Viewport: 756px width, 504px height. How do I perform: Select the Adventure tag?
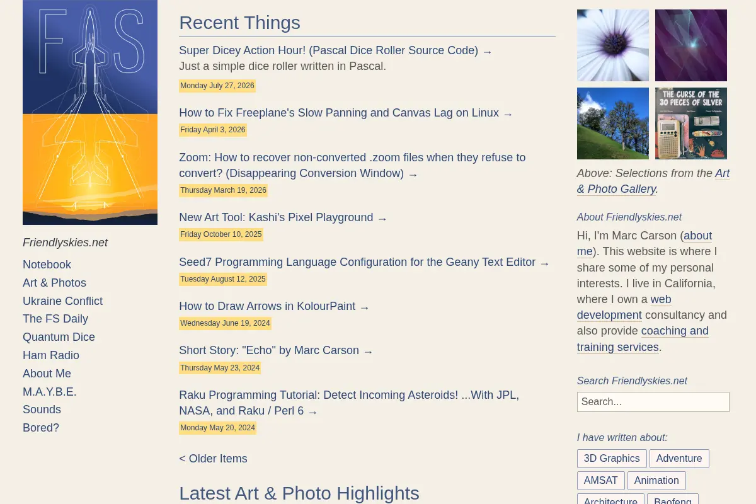tap(679, 459)
